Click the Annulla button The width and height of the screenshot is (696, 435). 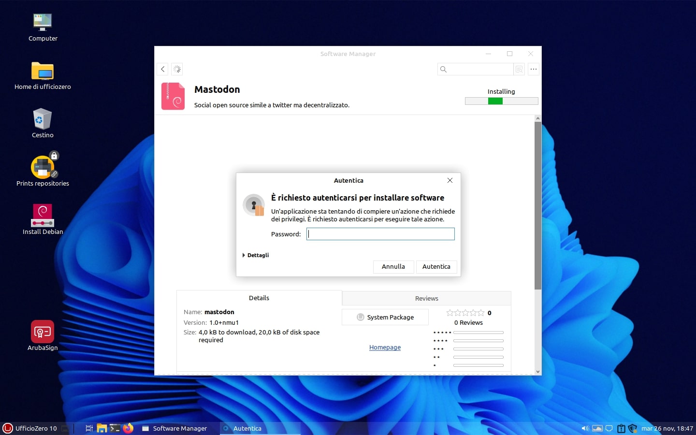pyautogui.click(x=393, y=267)
